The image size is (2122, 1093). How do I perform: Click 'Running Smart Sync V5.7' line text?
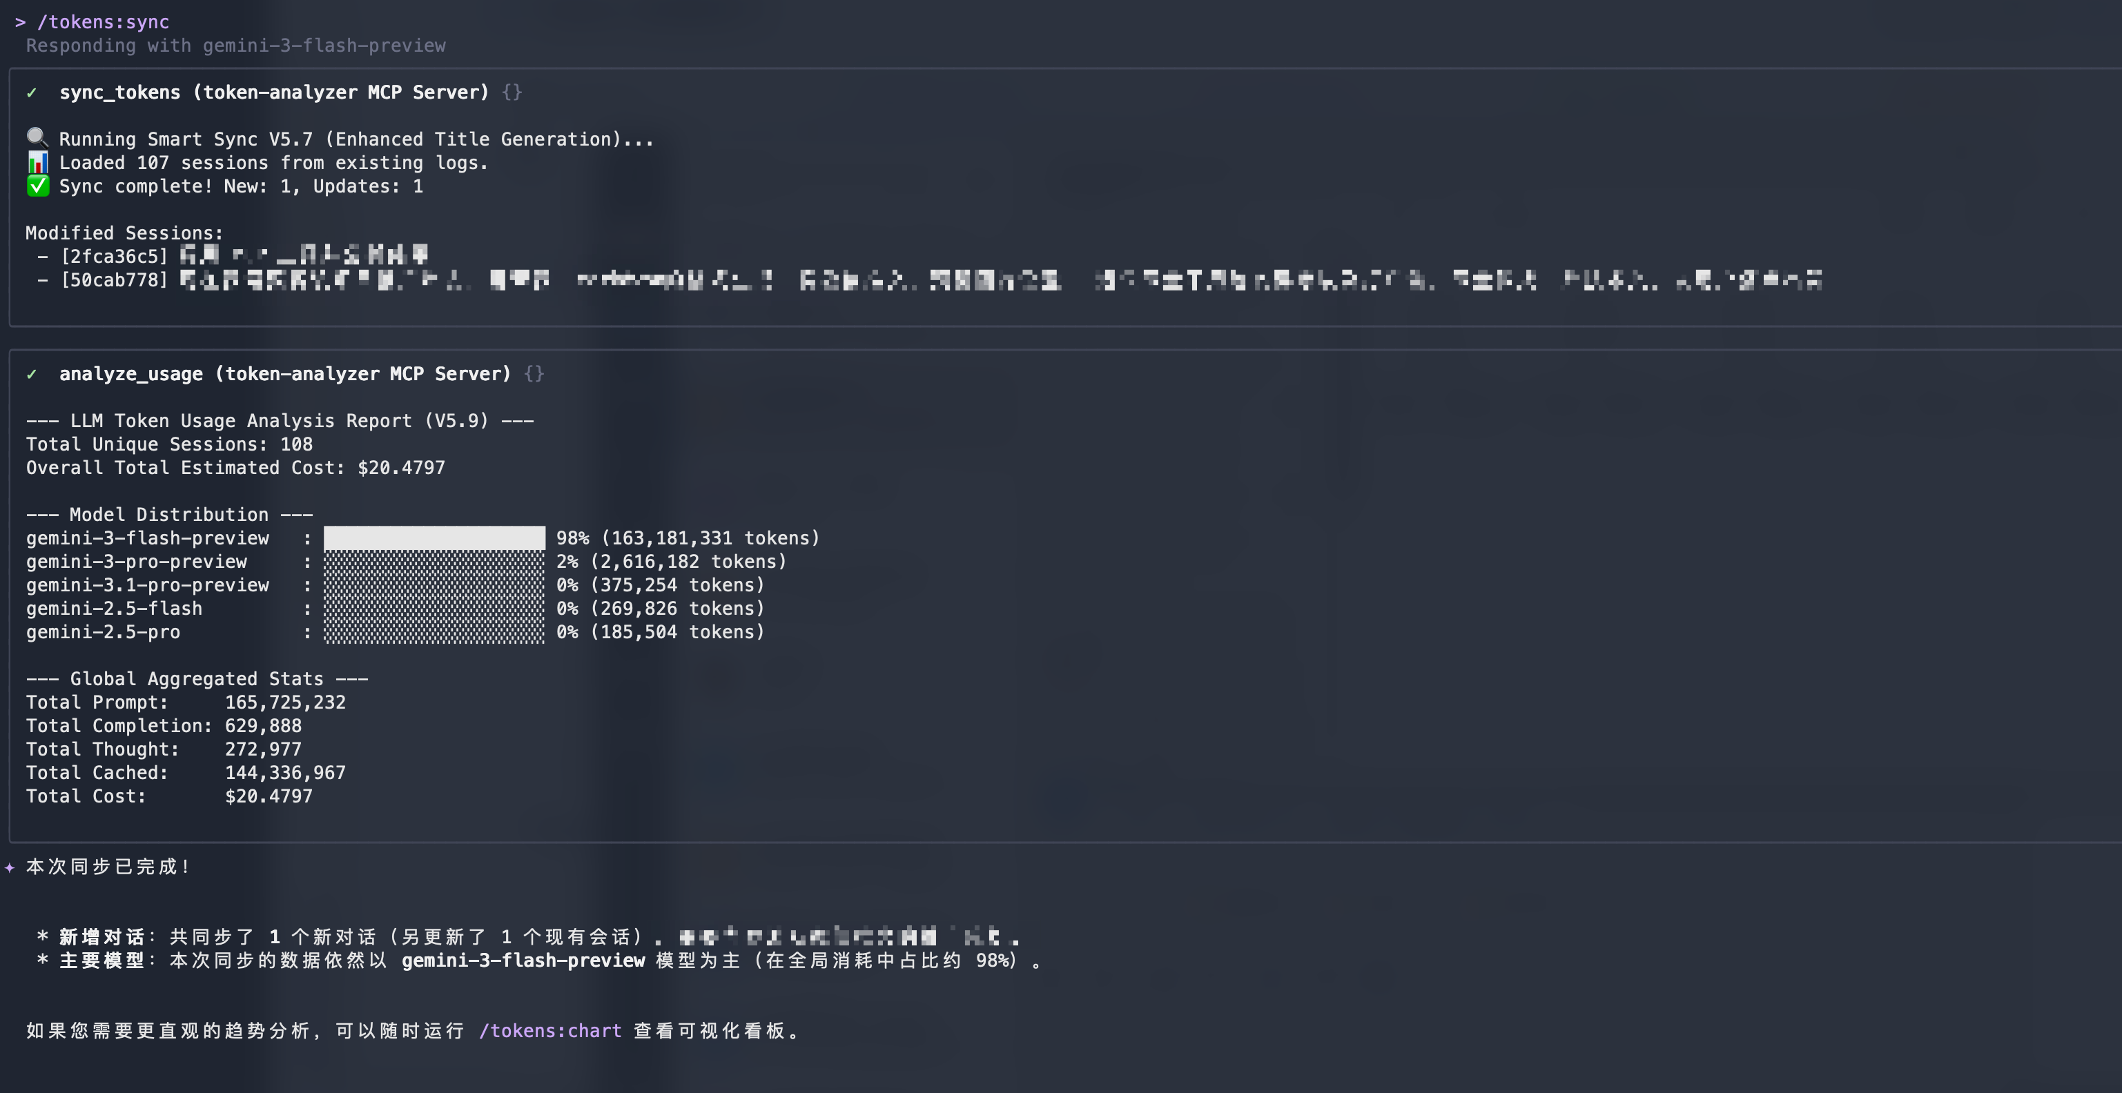coord(356,139)
